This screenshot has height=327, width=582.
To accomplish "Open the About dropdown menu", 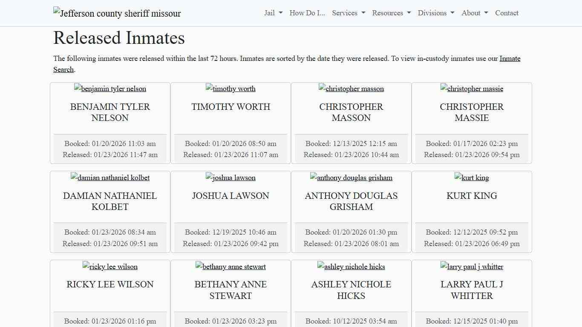I will pyautogui.click(x=475, y=13).
